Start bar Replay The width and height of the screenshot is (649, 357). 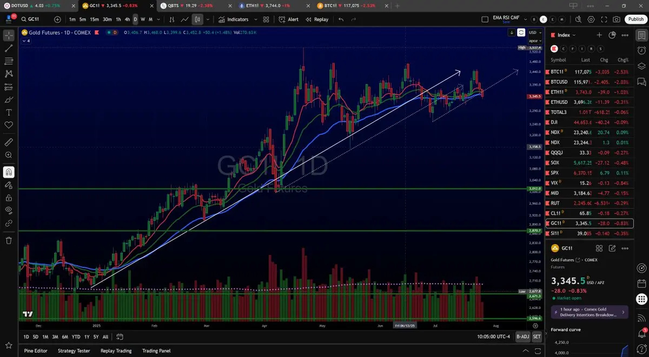tap(317, 19)
